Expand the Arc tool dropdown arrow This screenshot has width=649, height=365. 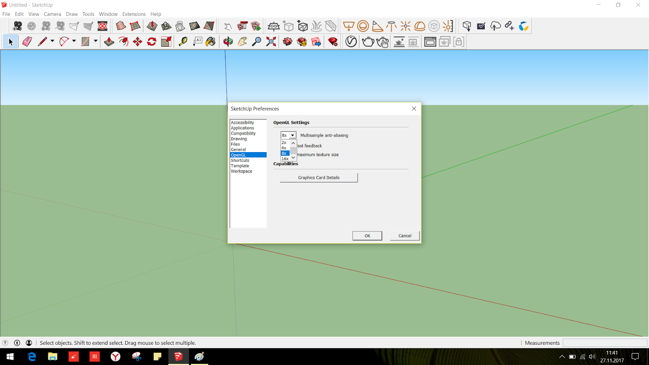point(74,41)
